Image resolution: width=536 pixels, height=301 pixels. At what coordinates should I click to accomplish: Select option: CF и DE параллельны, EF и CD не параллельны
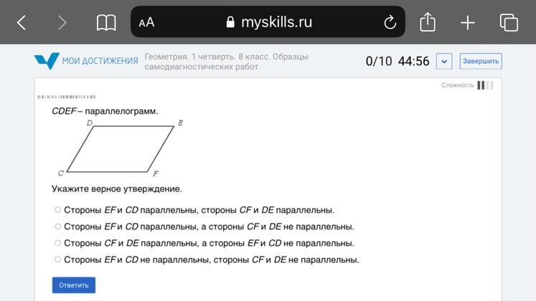(58, 243)
